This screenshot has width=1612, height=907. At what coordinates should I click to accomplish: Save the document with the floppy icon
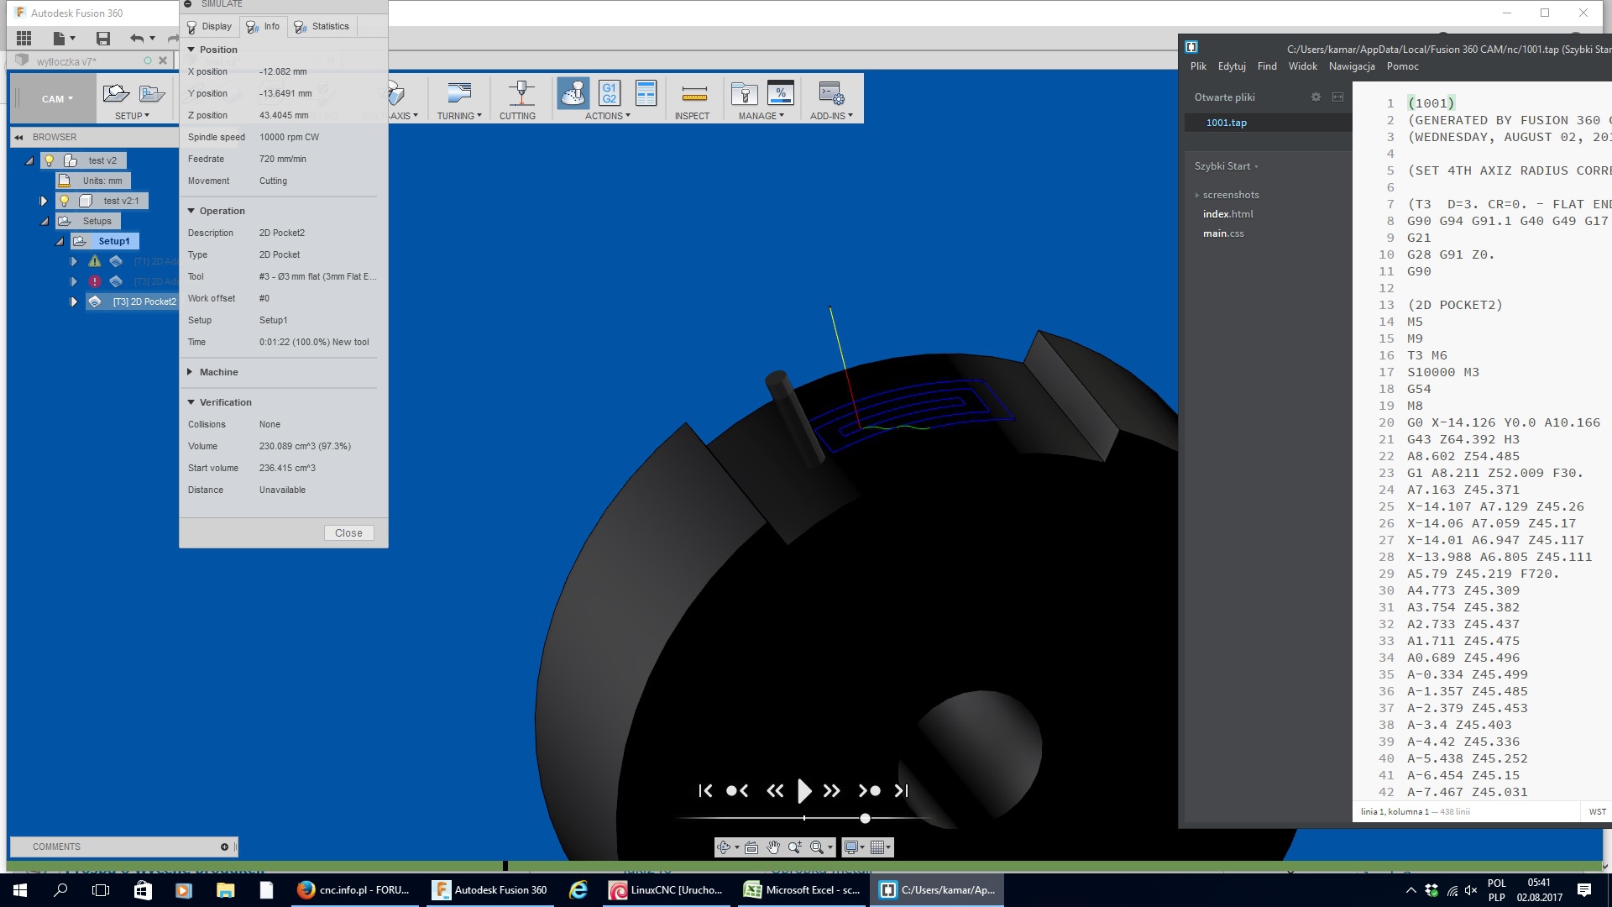pyautogui.click(x=103, y=38)
